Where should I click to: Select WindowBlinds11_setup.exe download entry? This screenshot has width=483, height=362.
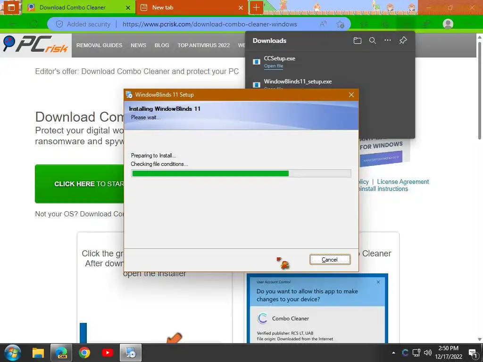click(x=298, y=82)
